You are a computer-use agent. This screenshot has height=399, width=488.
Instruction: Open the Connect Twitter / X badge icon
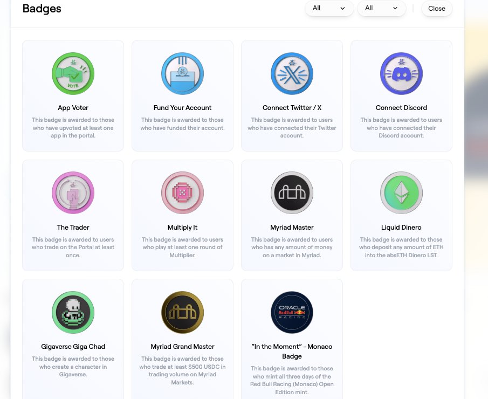point(292,73)
